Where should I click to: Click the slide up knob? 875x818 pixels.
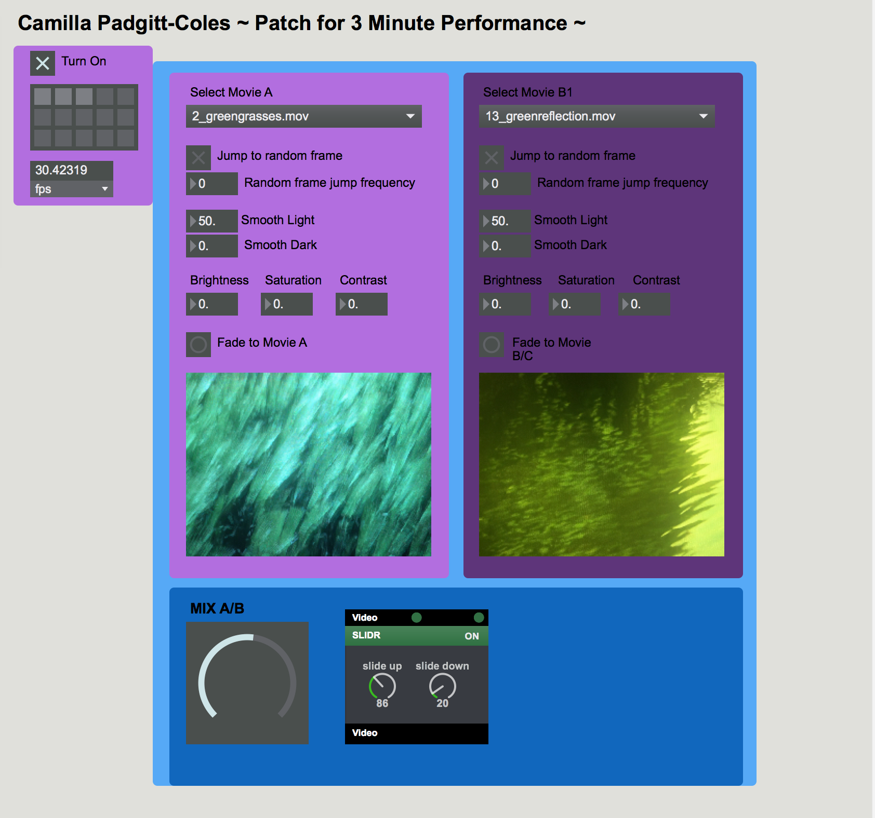382,686
